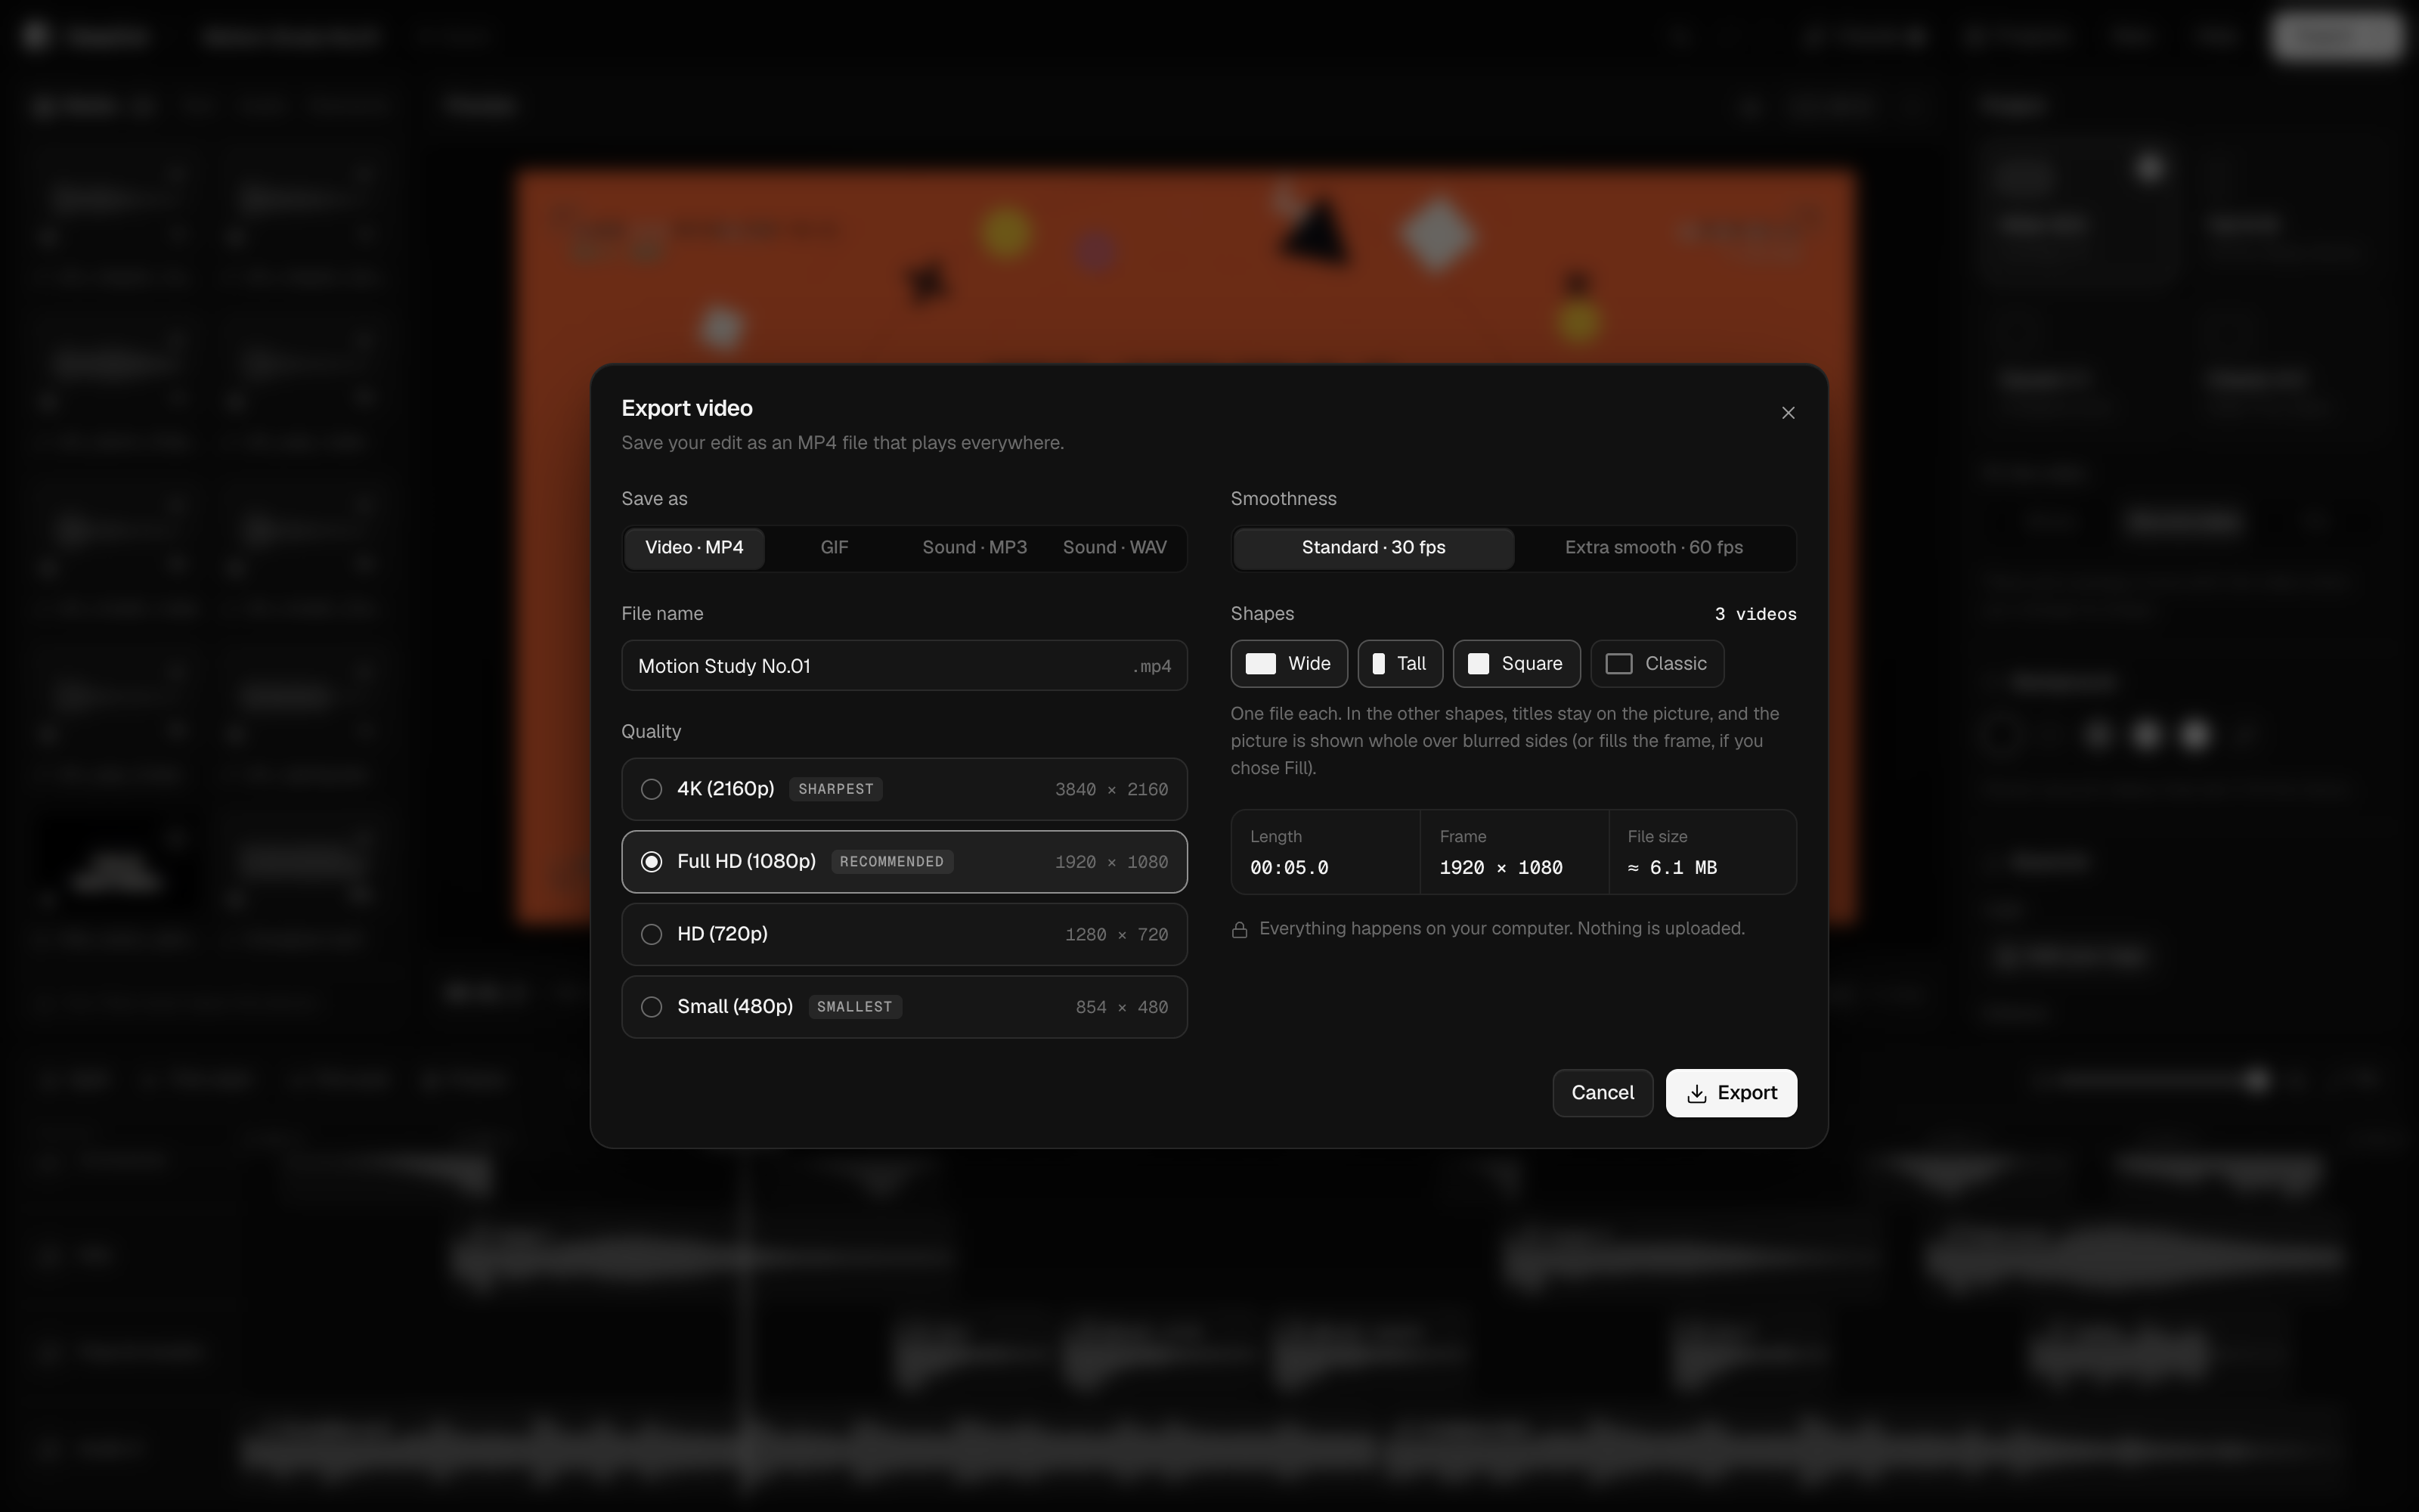This screenshot has height=1512, width=2419.
Task: Click the SHARPEST badge
Action: tap(835, 789)
